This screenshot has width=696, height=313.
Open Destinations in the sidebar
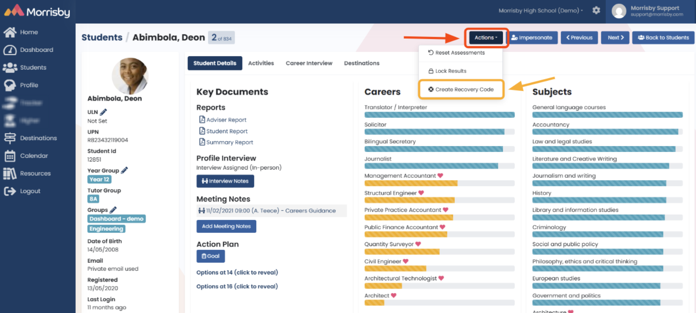coord(30,138)
